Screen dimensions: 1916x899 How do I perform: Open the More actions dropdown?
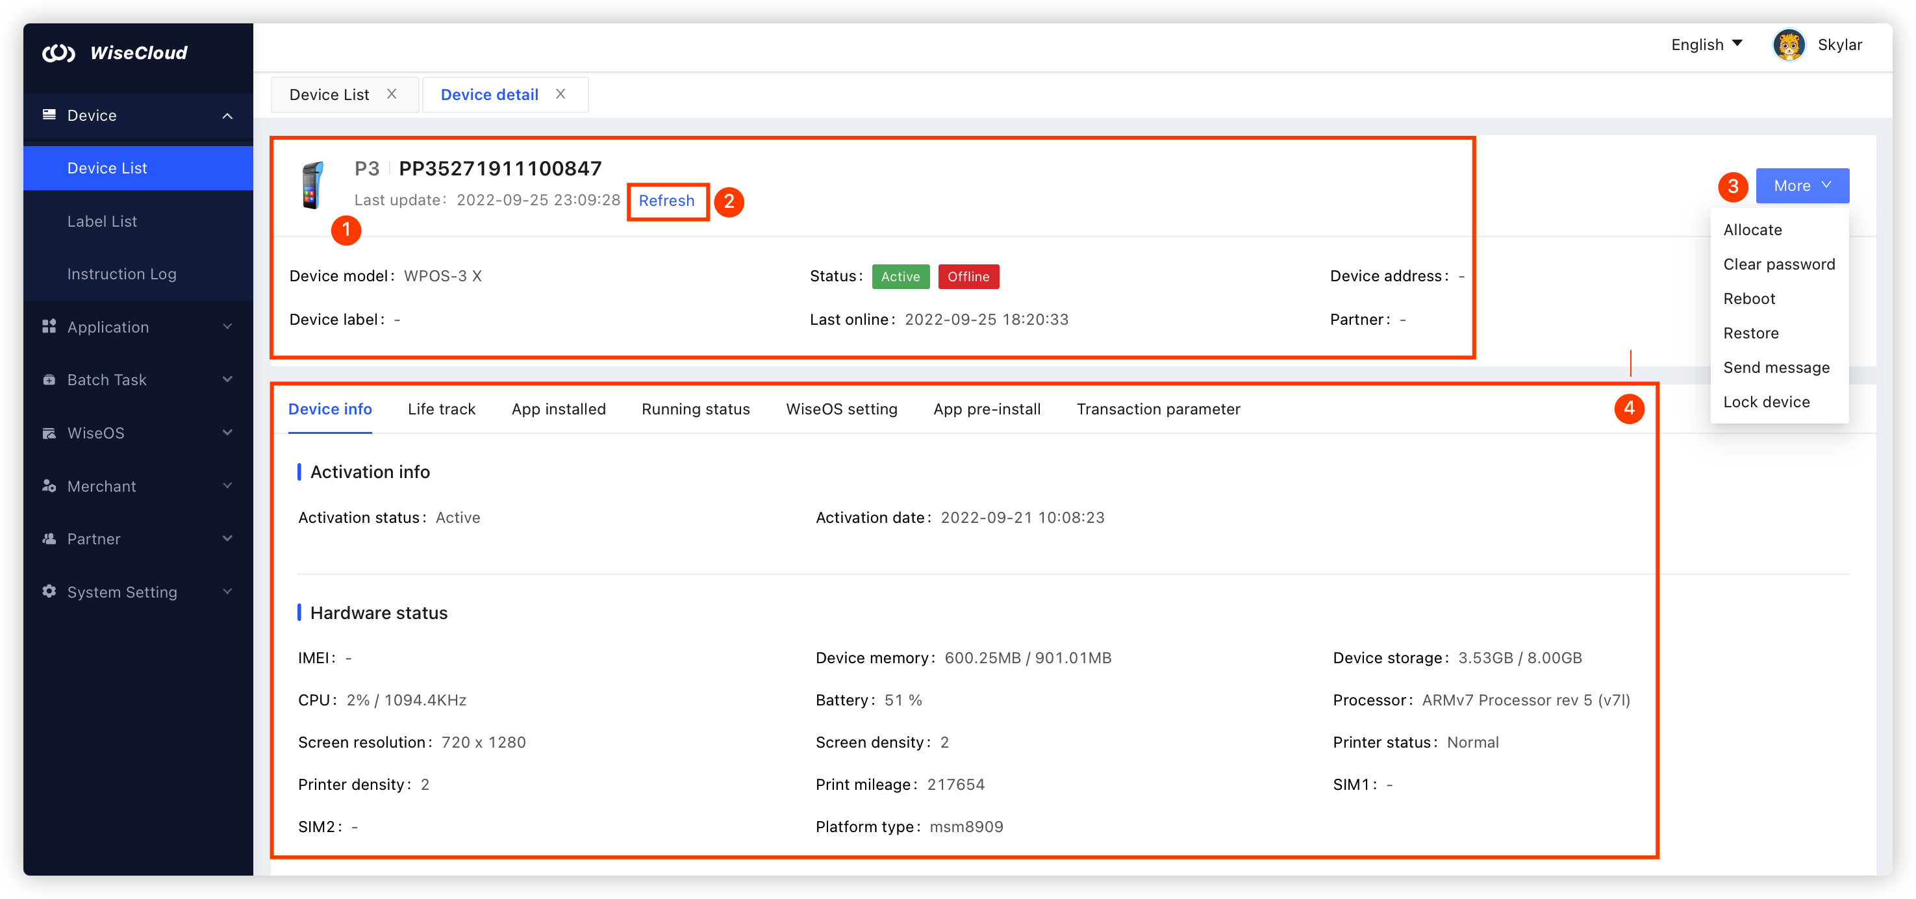coord(1802,185)
